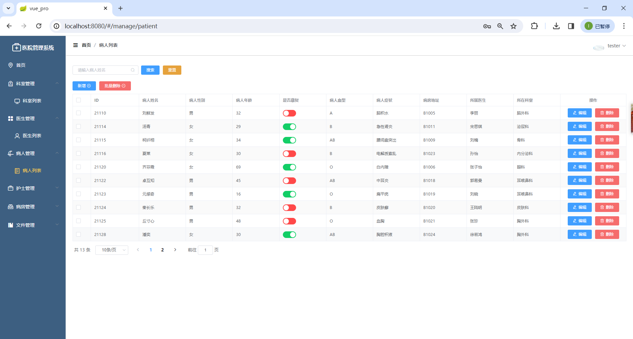The width and height of the screenshot is (633, 339).
Task: Click the hospital system logo icon
Action: tap(16, 48)
